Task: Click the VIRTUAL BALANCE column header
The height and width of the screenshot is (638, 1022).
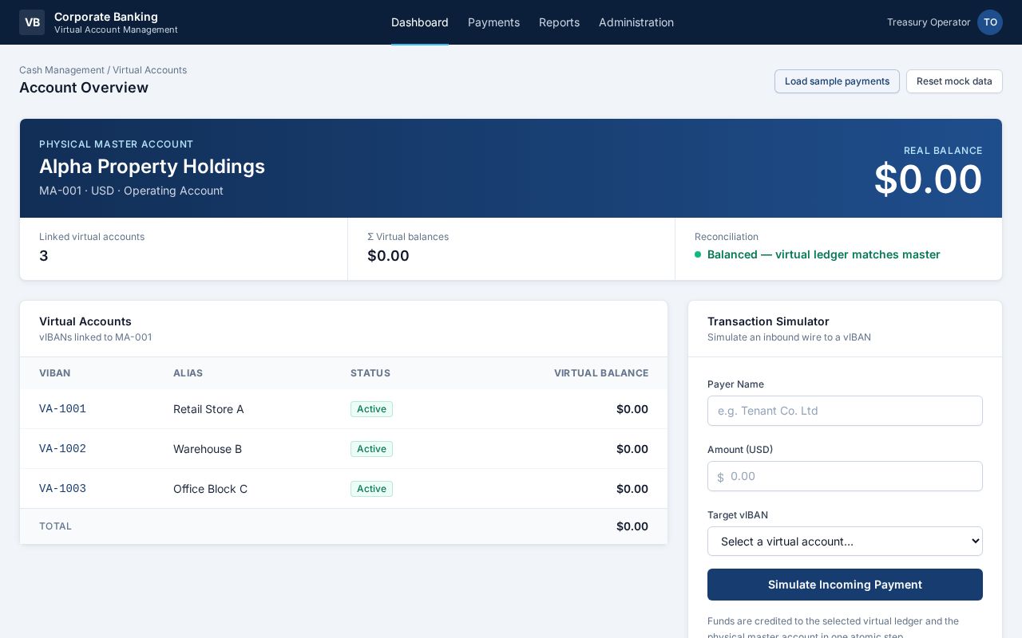Action: pos(601,373)
